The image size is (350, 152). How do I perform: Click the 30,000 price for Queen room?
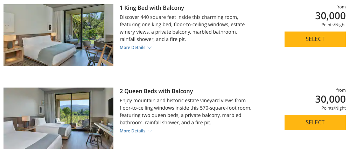(330, 99)
